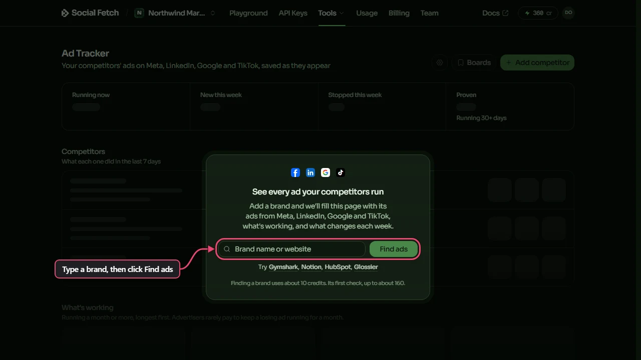
Task: Focus the Brand name or website field
Action: pyautogui.click(x=292, y=249)
